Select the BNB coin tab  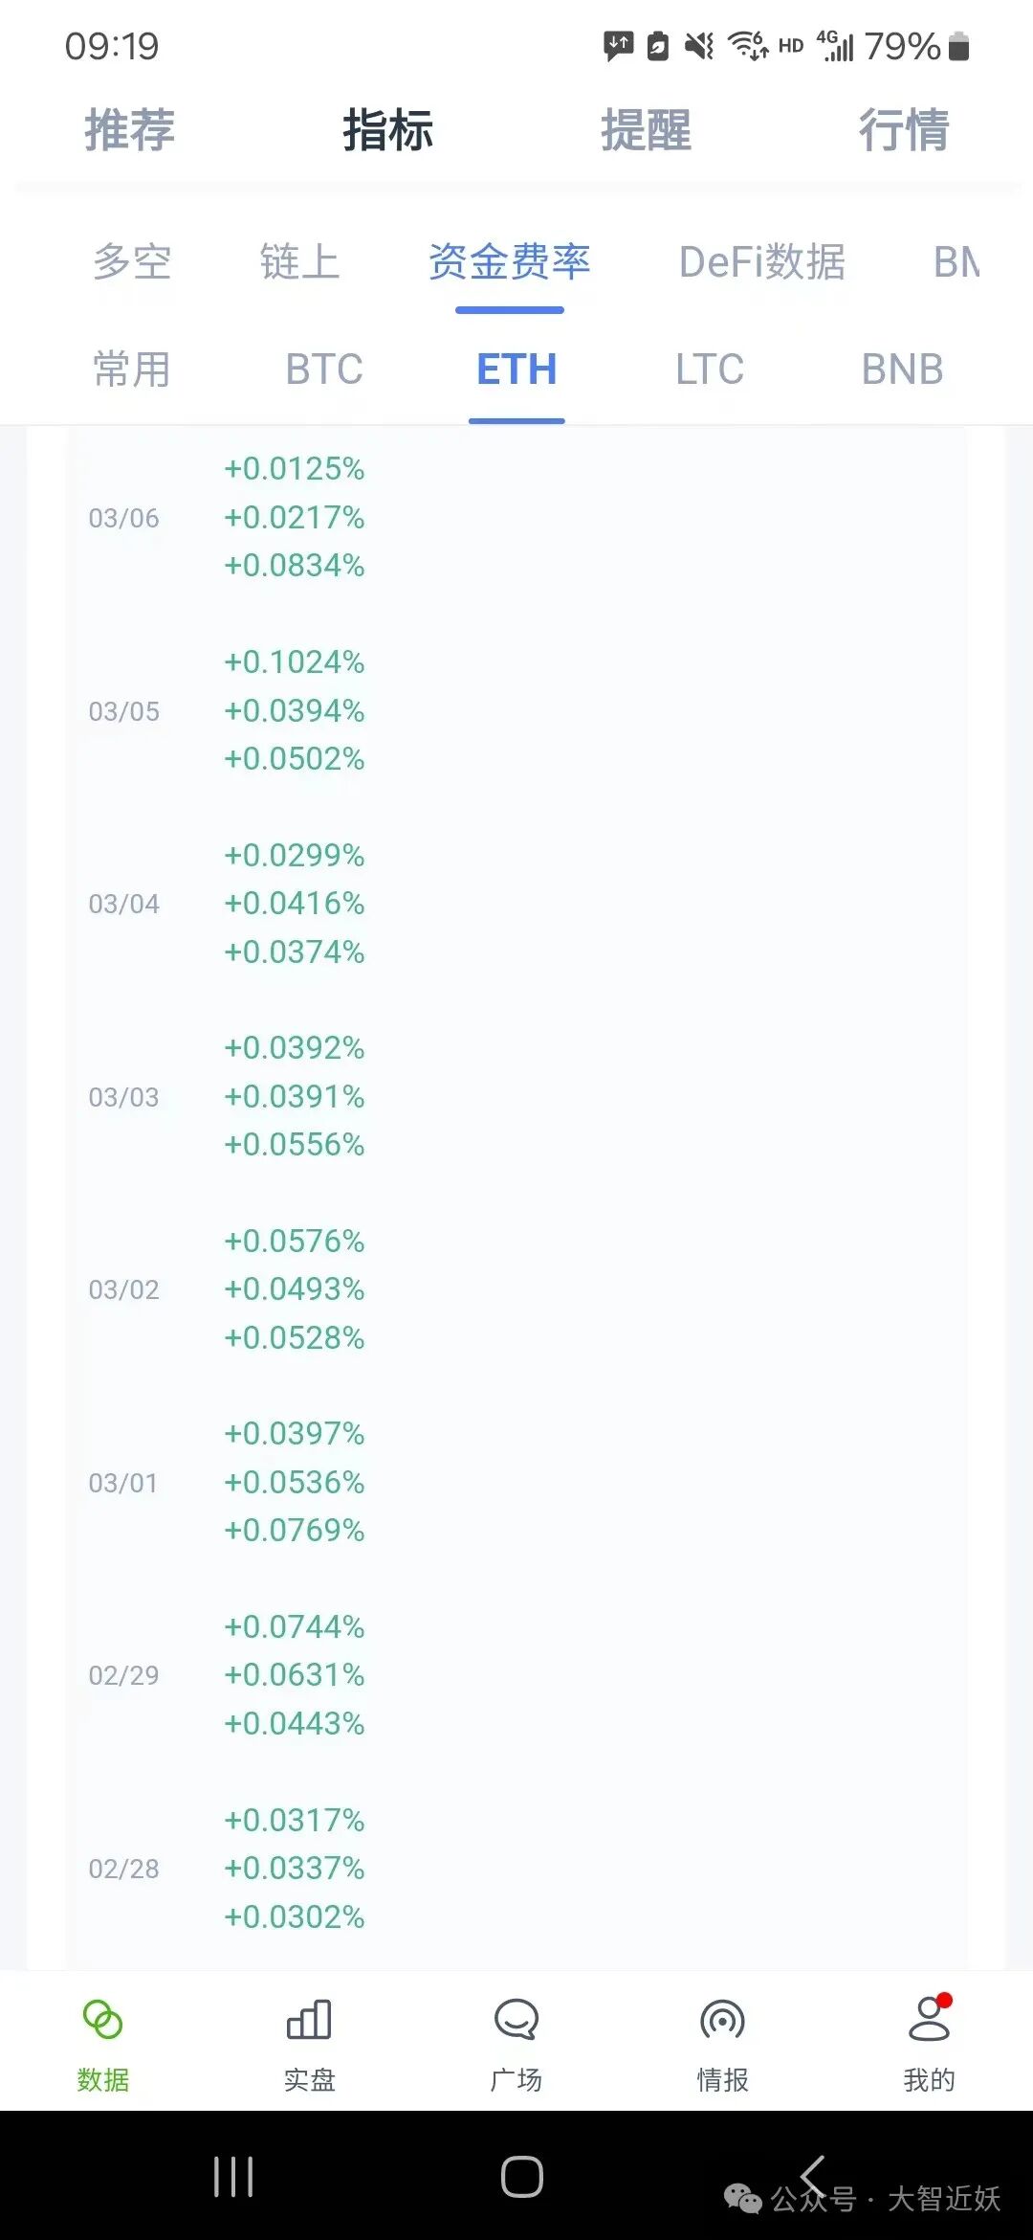click(x=902, y=370)
